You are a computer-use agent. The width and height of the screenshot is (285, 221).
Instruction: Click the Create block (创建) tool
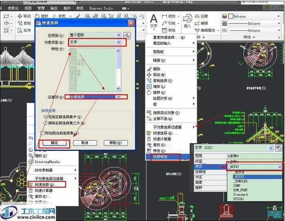(202, 16)
